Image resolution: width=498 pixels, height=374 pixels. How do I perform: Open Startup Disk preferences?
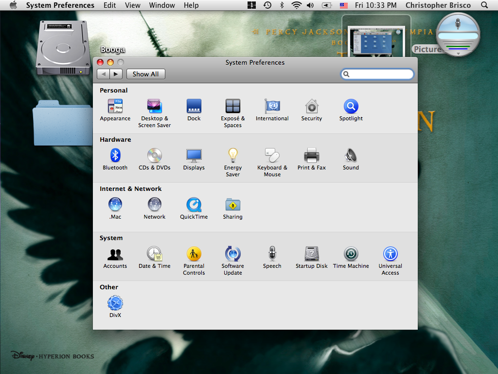pos(311,254)
